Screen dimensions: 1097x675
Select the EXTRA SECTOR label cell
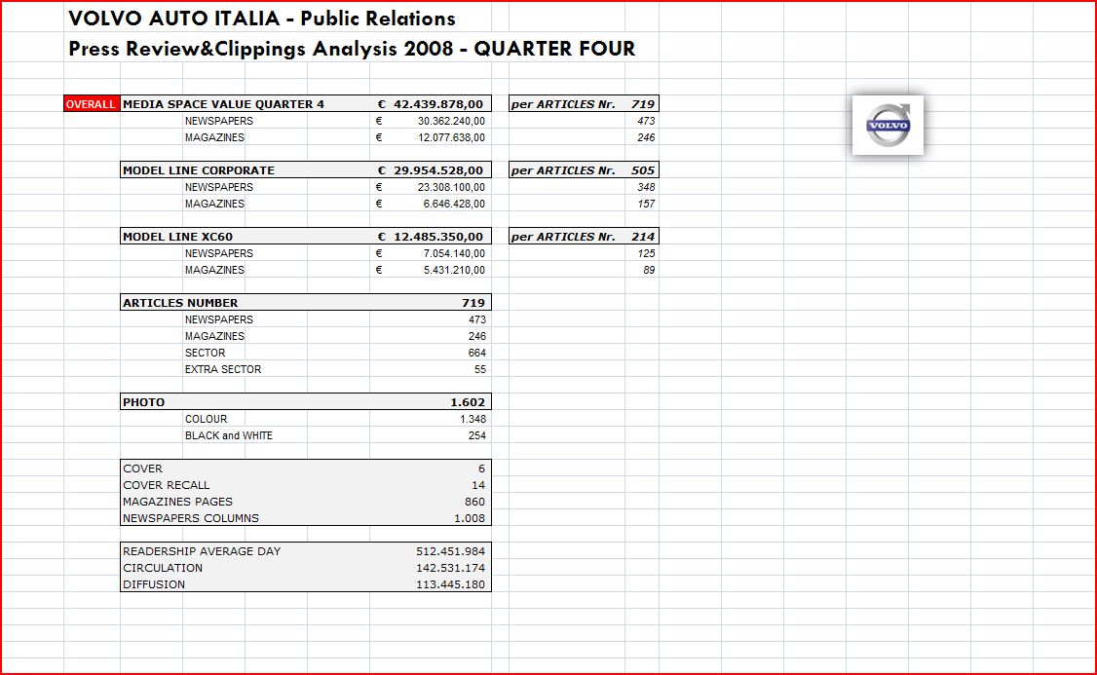(x=223, y=369)
